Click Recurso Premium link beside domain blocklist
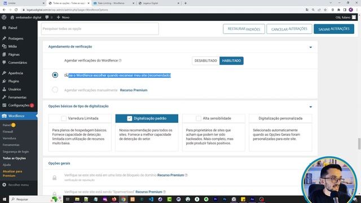Screen dimensions: 361x203 170,175
